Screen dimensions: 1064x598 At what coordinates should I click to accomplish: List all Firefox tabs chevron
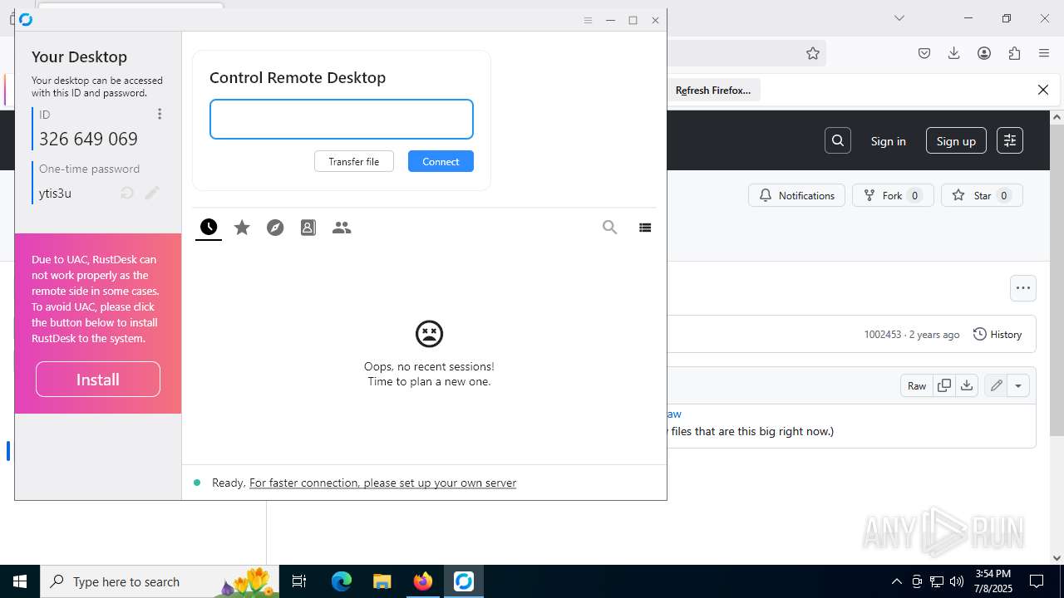(899, 18)
